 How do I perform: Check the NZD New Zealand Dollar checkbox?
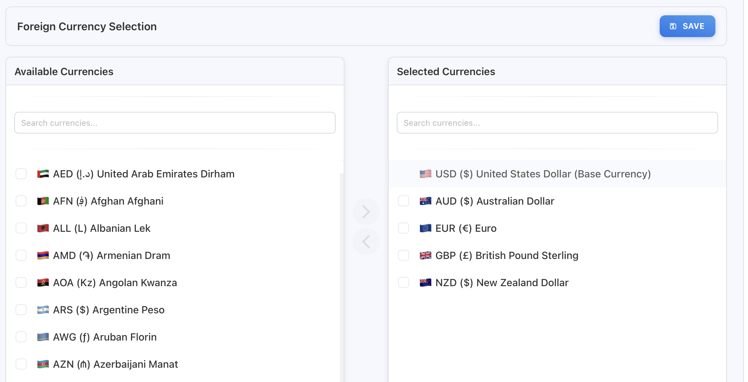point(404,282)
